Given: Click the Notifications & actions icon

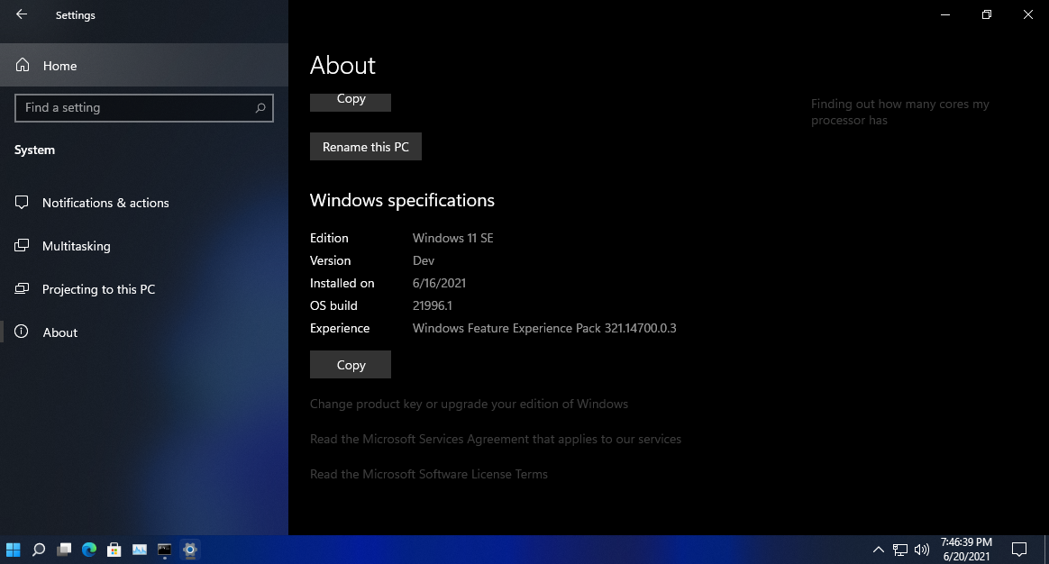Looking at the screenshot, I should [22, 202].
